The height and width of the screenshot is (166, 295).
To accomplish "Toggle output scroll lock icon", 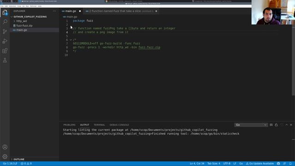I will pyautogui.click(x=276, y=125).
